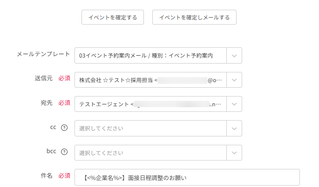This screenshot has height=187, width=319.
Task: Click the bcc 選択してください field
Action: click(150, 152)
